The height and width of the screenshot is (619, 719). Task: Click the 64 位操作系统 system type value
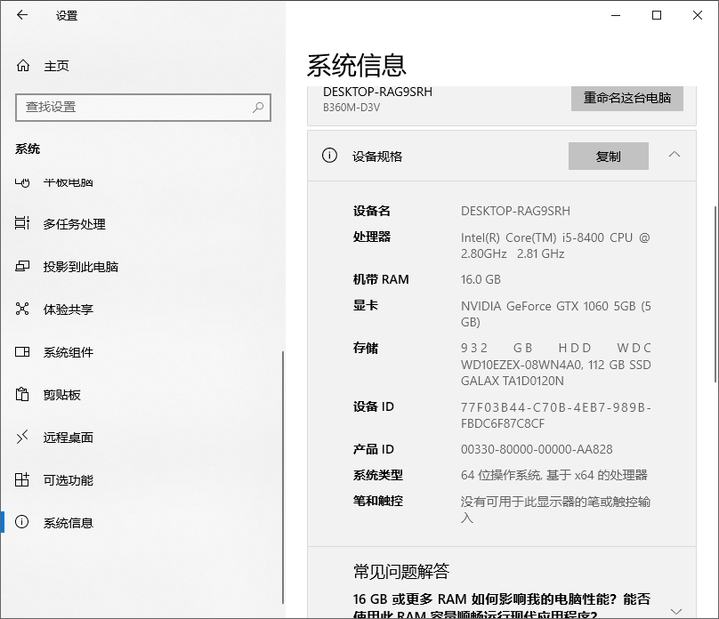pos(553,475)
